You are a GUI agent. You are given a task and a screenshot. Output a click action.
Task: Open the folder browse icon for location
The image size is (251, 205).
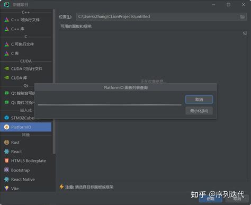pos(243,17)
